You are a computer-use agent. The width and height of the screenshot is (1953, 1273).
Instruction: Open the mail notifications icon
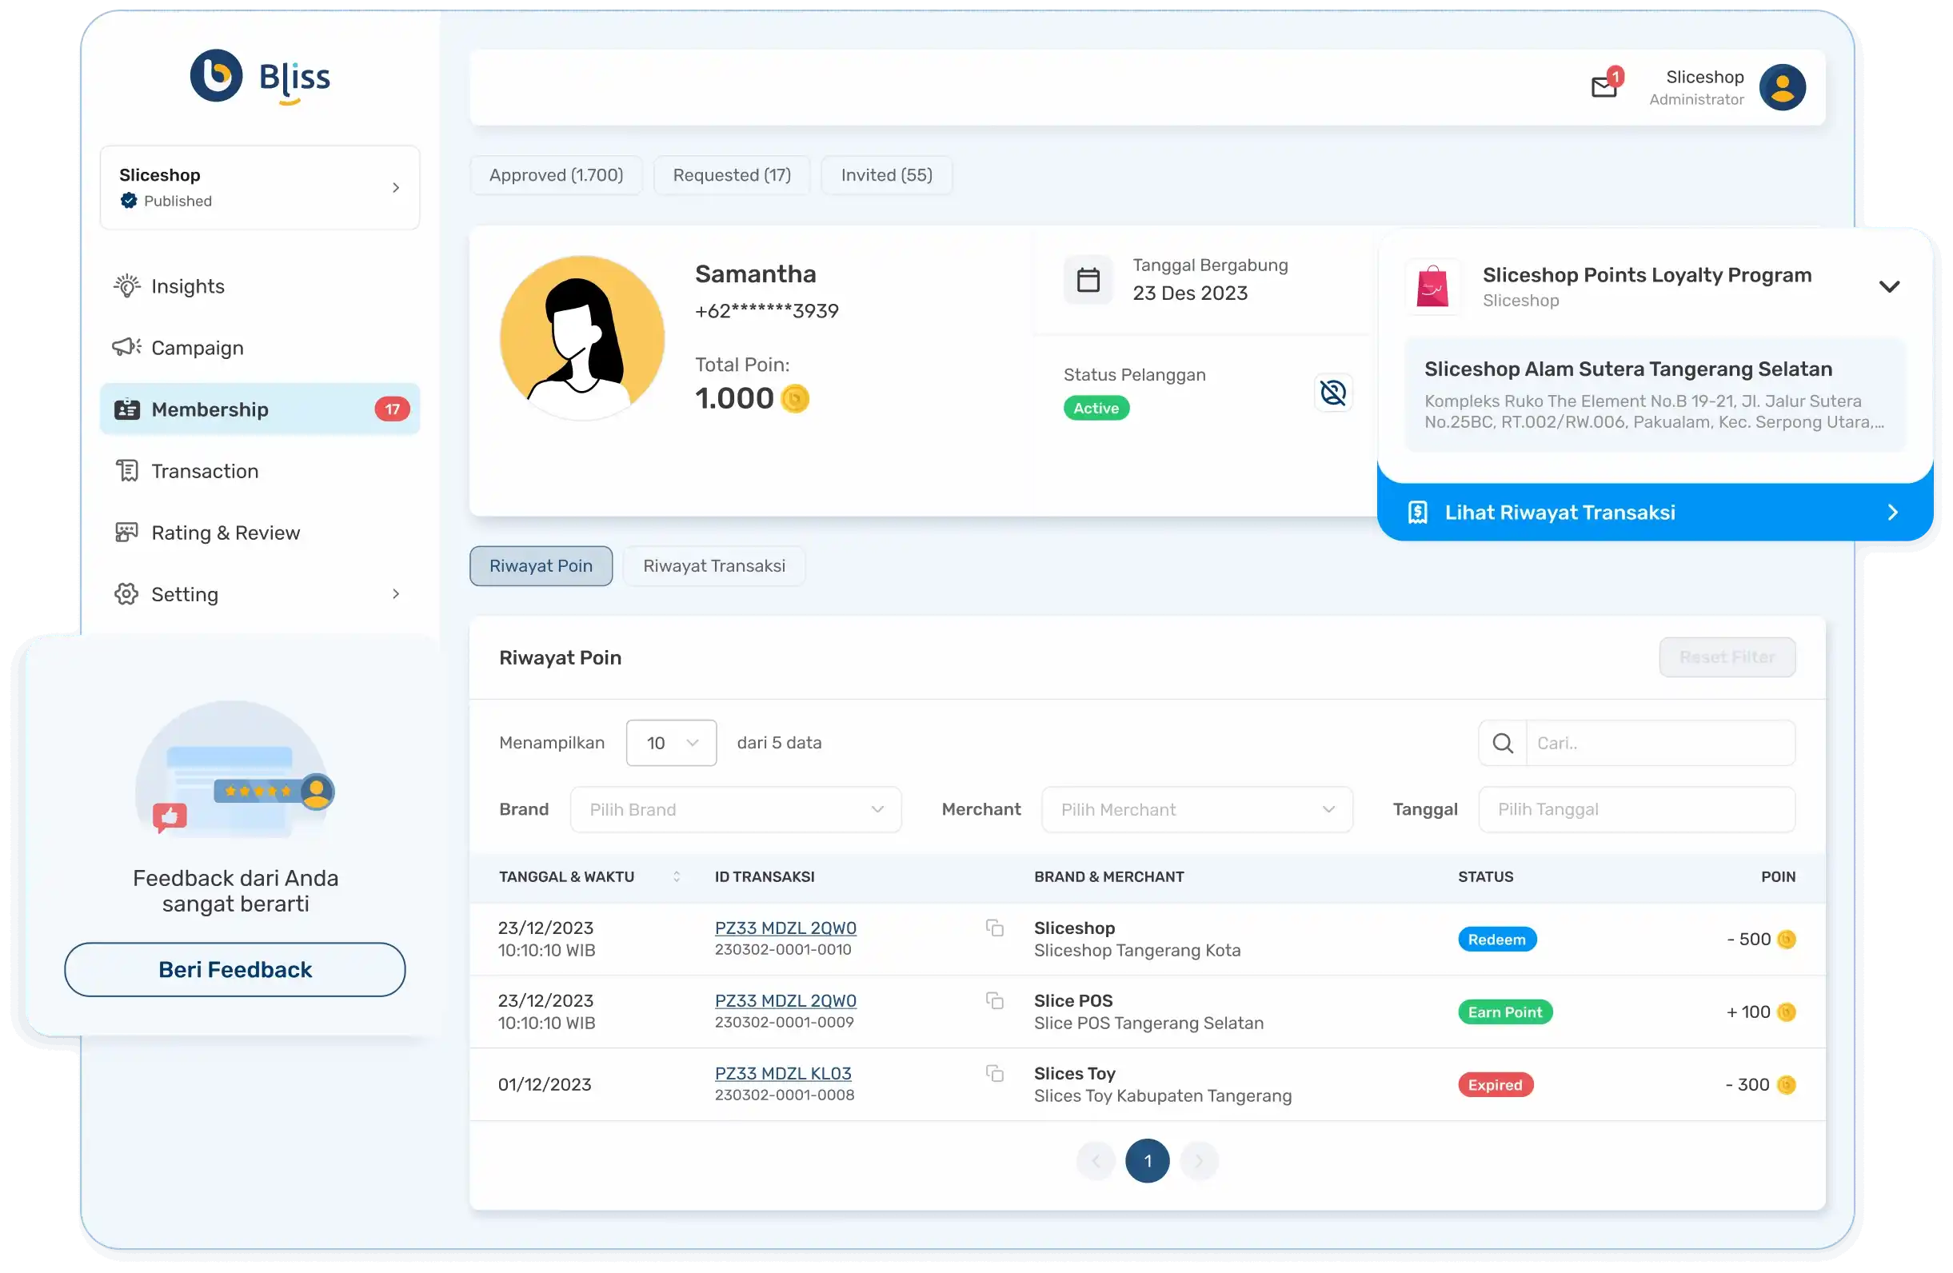pos(1604,86)
